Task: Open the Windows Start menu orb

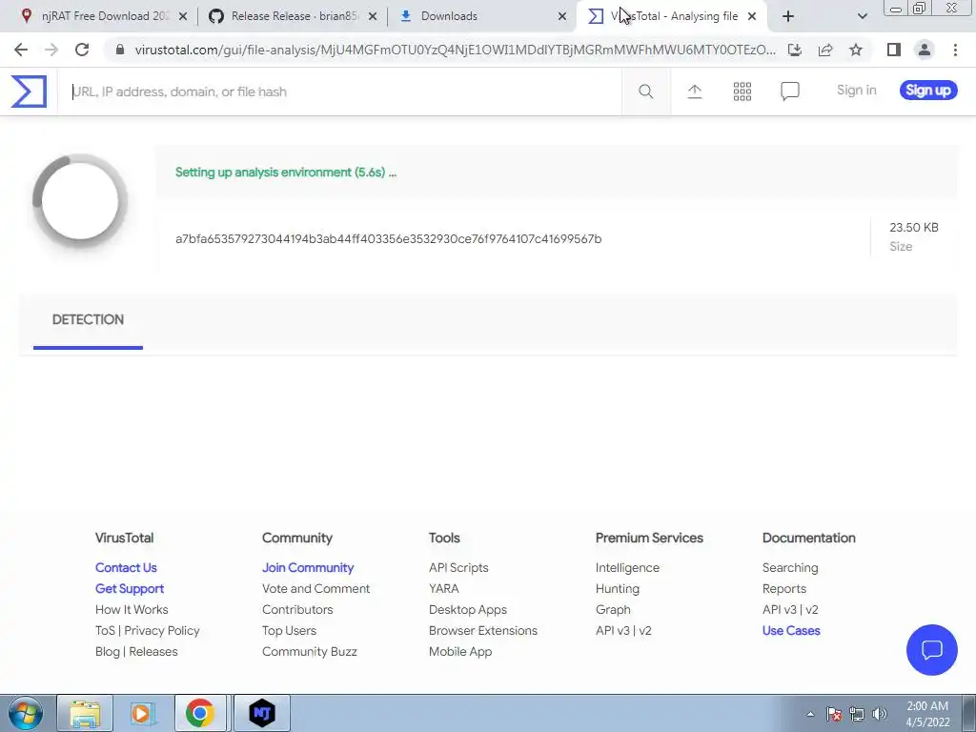Action: (25, 713)
